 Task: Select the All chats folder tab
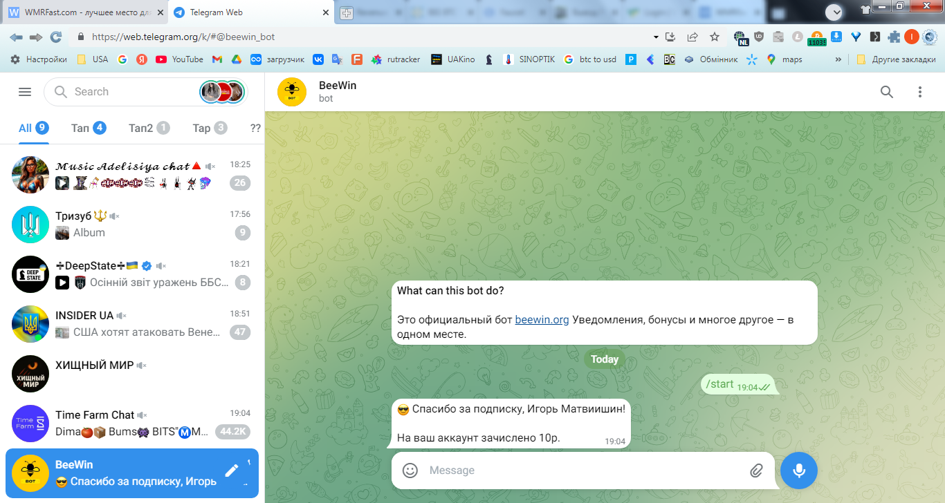pos(34,128)
